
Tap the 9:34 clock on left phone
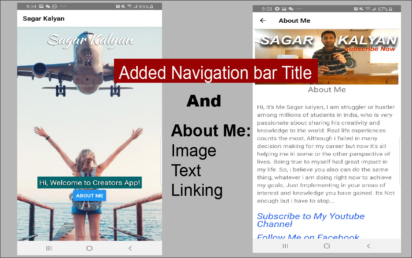31,7
